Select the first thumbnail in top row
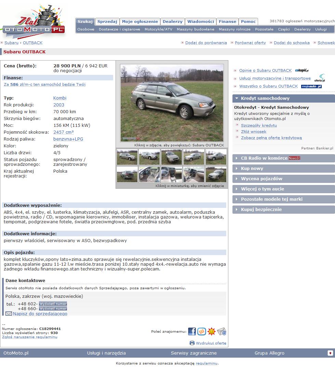Image resolution: width=335 pixels, height=372 pixels. pos(127,157)
